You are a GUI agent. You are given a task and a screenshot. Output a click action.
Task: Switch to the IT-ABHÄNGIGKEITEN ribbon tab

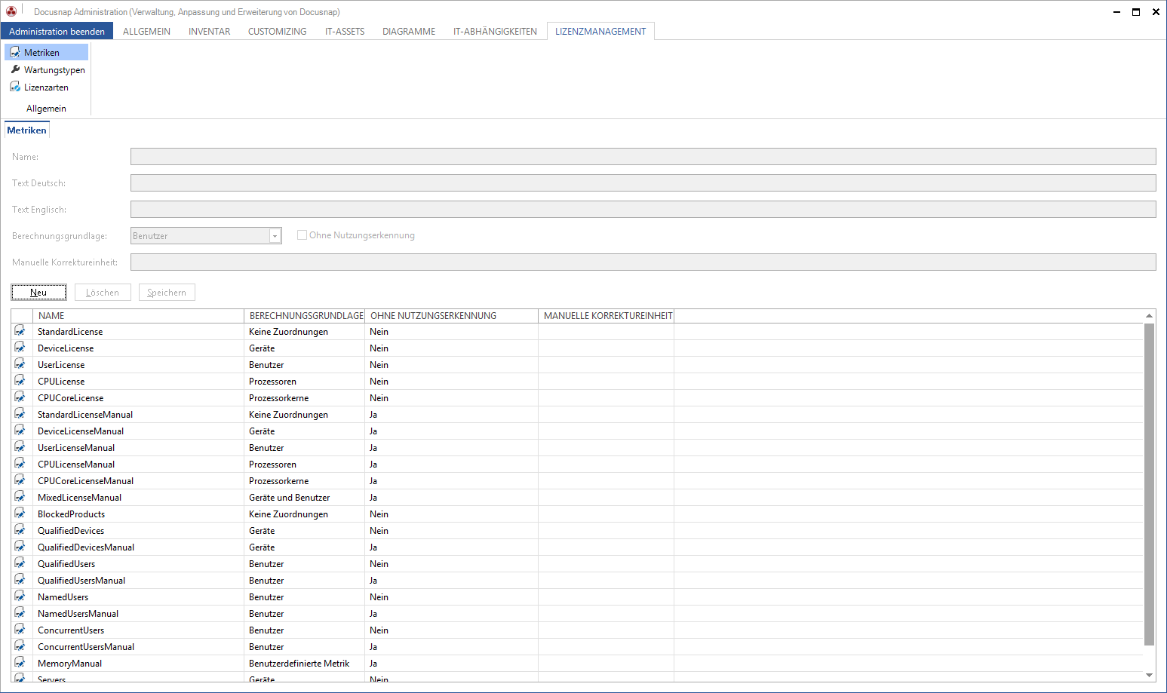495,31
